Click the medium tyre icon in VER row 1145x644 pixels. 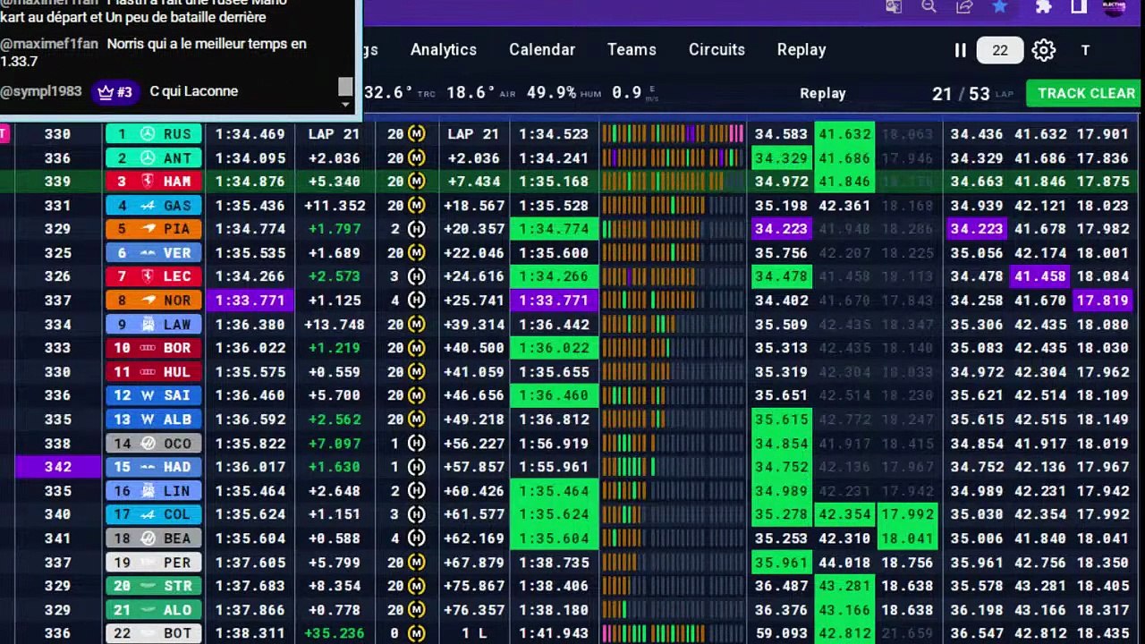tap(416, 253)
